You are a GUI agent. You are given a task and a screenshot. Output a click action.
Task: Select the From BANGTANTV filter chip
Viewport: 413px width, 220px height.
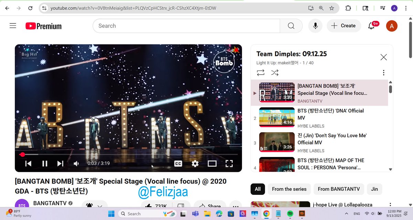point(339,189)
